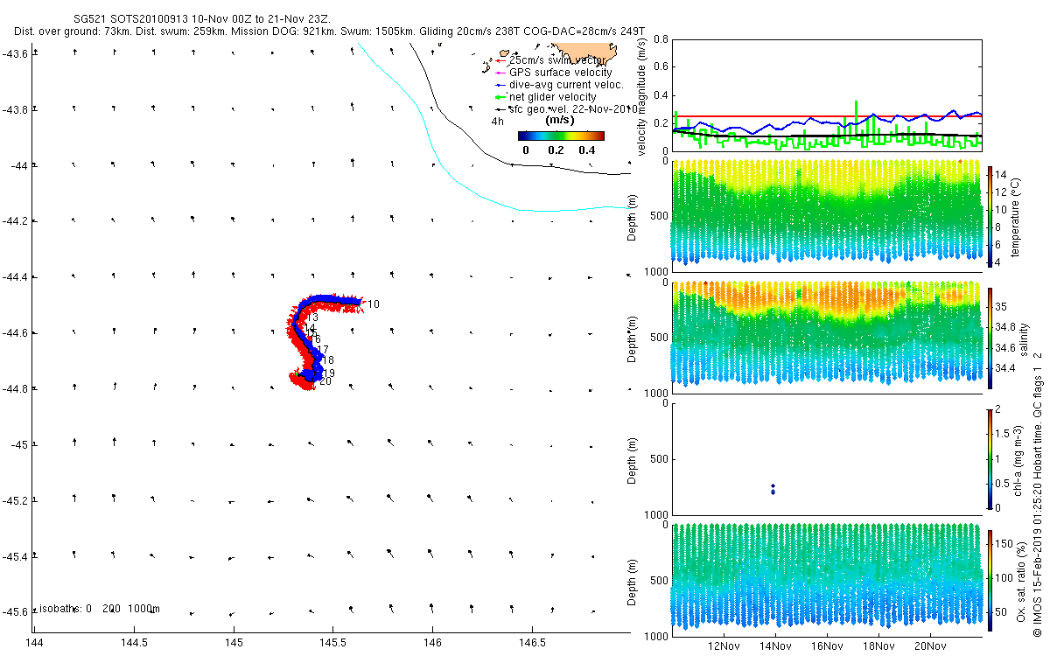Click the salinity colorbar
The image size is (1050, 656).
(x=990, y=338)
